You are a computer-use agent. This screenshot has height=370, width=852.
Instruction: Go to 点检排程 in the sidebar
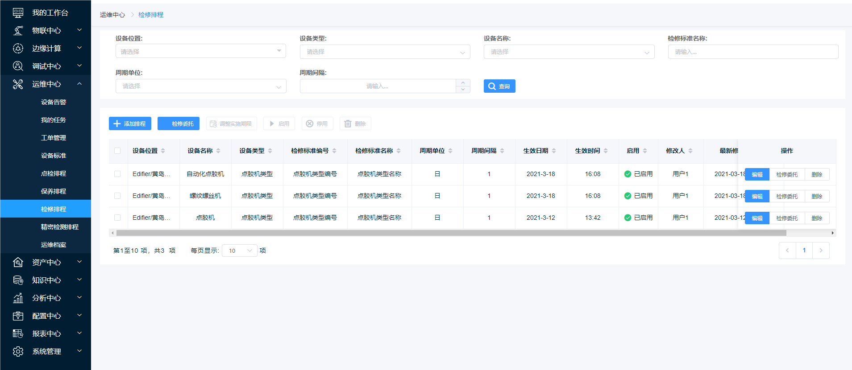(x=54, y=173)
